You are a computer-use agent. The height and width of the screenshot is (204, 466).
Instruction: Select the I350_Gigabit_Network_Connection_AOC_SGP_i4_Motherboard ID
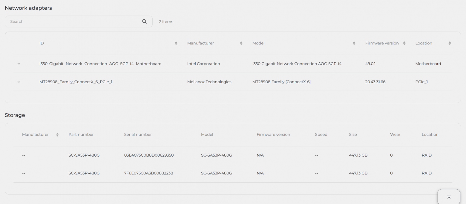(x=100, y=64)
